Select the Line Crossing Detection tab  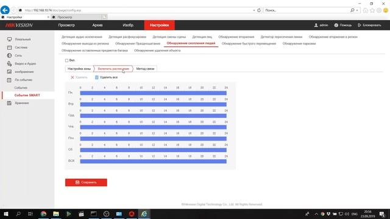pyautogui.click(x=282, y=36)
